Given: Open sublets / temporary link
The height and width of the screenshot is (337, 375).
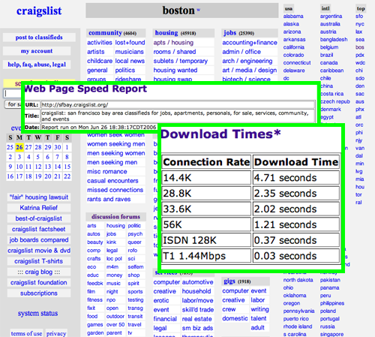Looking at the screenshot, I should point(181,61).
